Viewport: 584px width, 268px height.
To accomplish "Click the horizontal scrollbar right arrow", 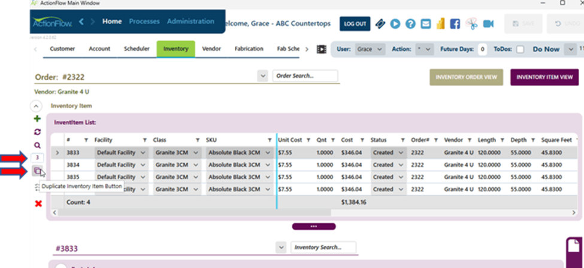I will coord(574,212).
